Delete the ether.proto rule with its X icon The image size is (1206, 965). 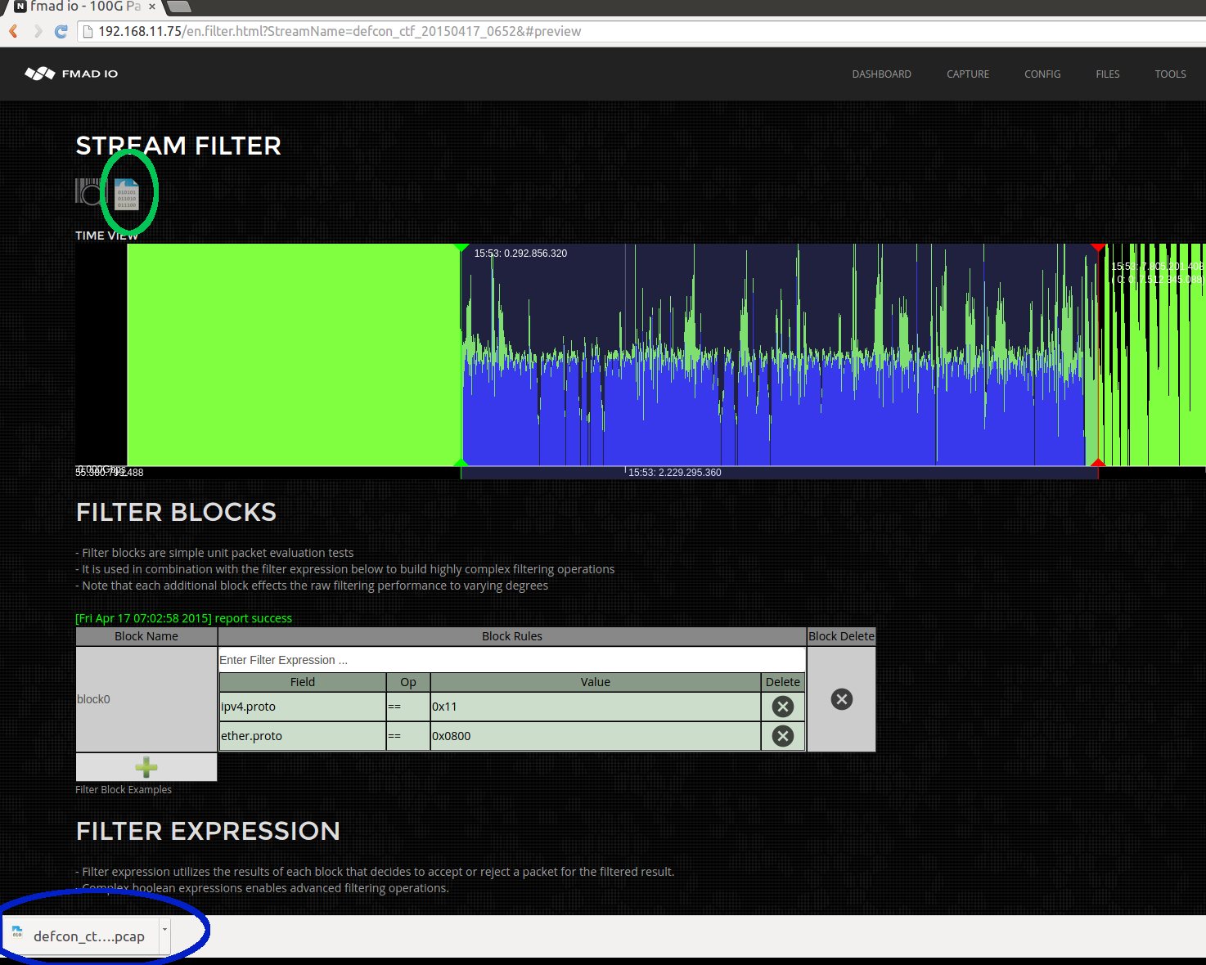pyautogui.click(x=782, y=735)
